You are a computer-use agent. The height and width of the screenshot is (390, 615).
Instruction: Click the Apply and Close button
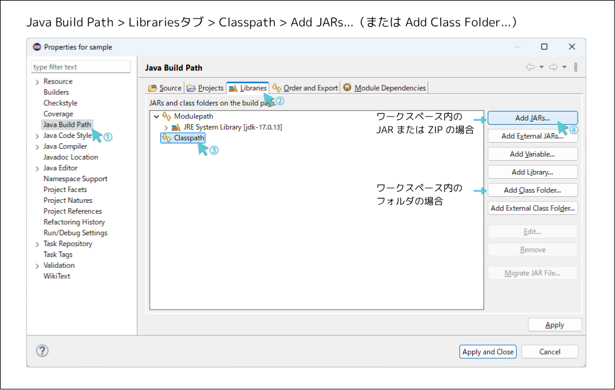pos(488,352)
